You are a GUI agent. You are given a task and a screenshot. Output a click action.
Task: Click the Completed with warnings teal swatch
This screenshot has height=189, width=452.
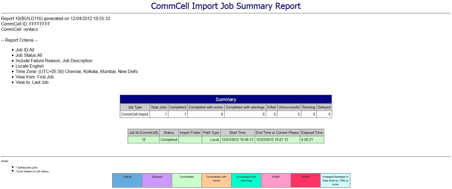point(246,180)
